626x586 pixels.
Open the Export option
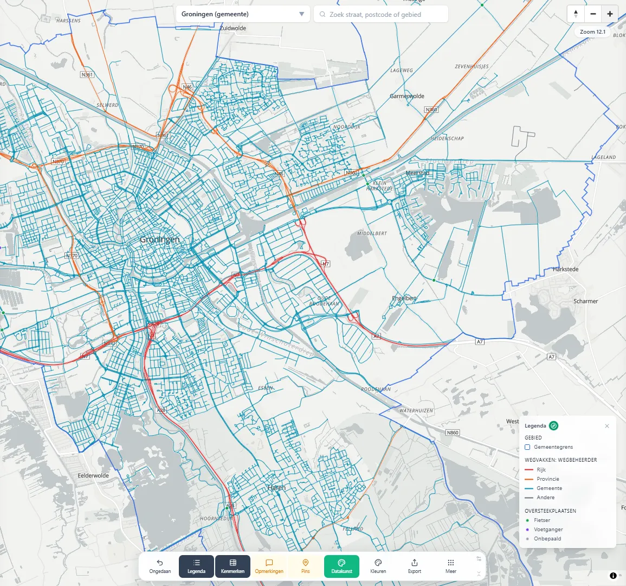[x=415, y=566]
